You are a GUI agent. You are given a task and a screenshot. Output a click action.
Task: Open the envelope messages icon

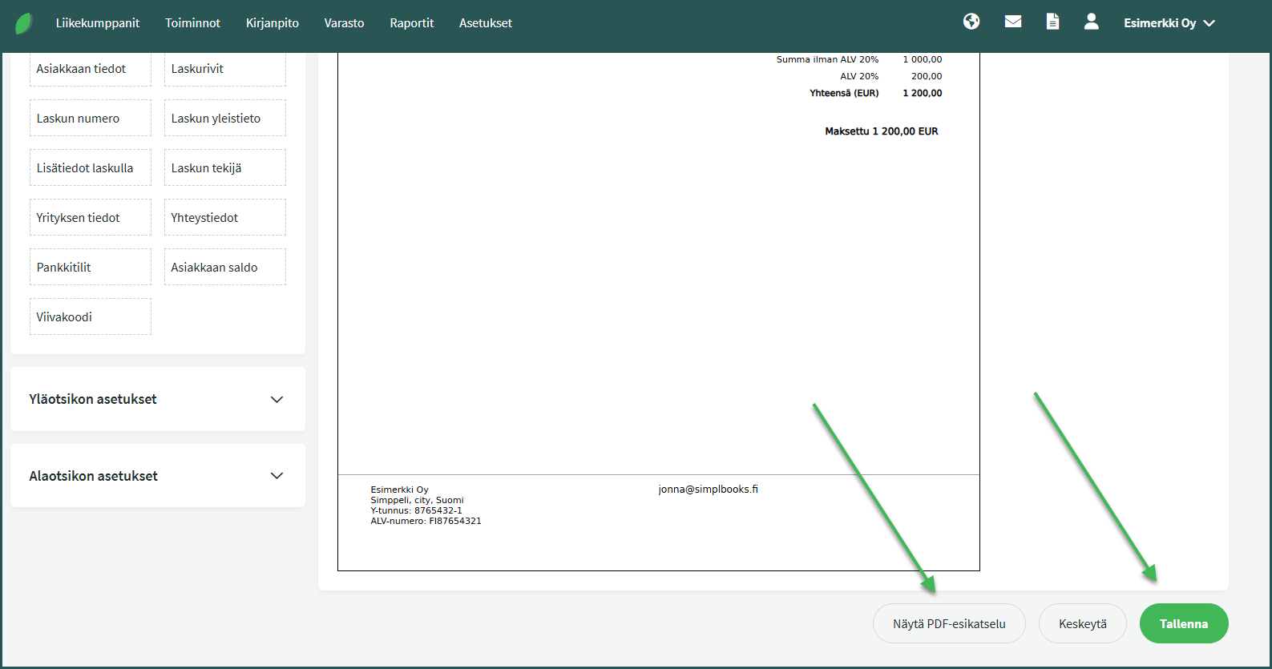(1013, 22)
